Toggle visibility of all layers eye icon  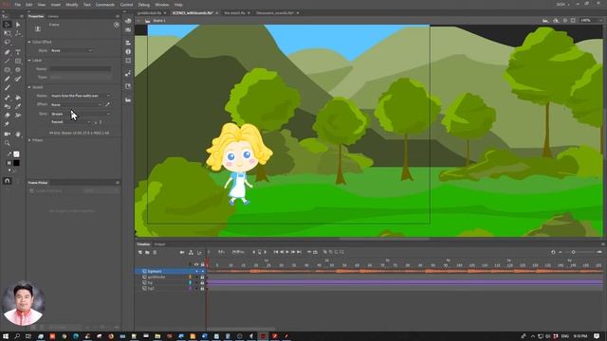[x=196, y=264]
